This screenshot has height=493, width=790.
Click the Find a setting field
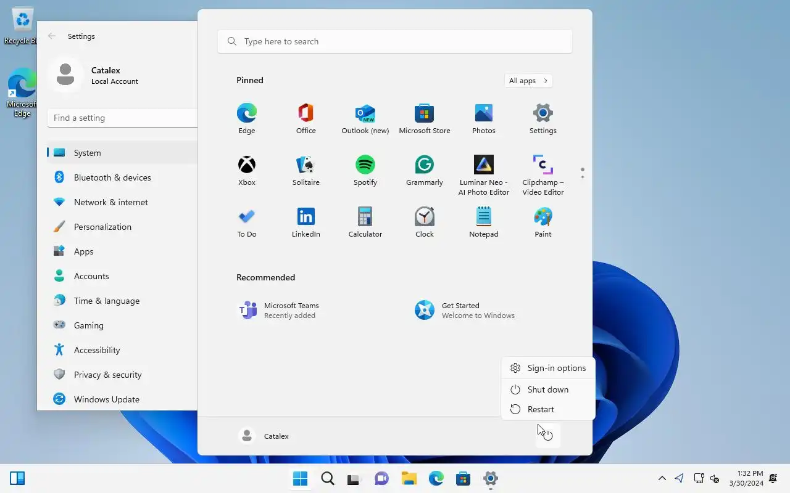[x=122, y=118]
